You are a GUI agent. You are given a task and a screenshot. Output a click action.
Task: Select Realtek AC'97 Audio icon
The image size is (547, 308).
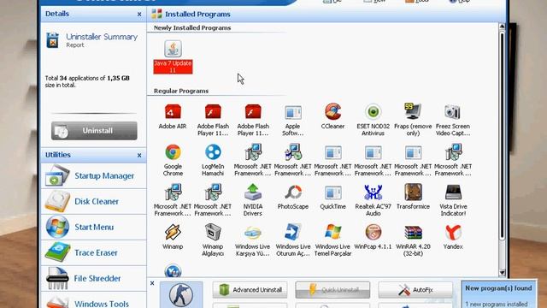pos(373,200)
